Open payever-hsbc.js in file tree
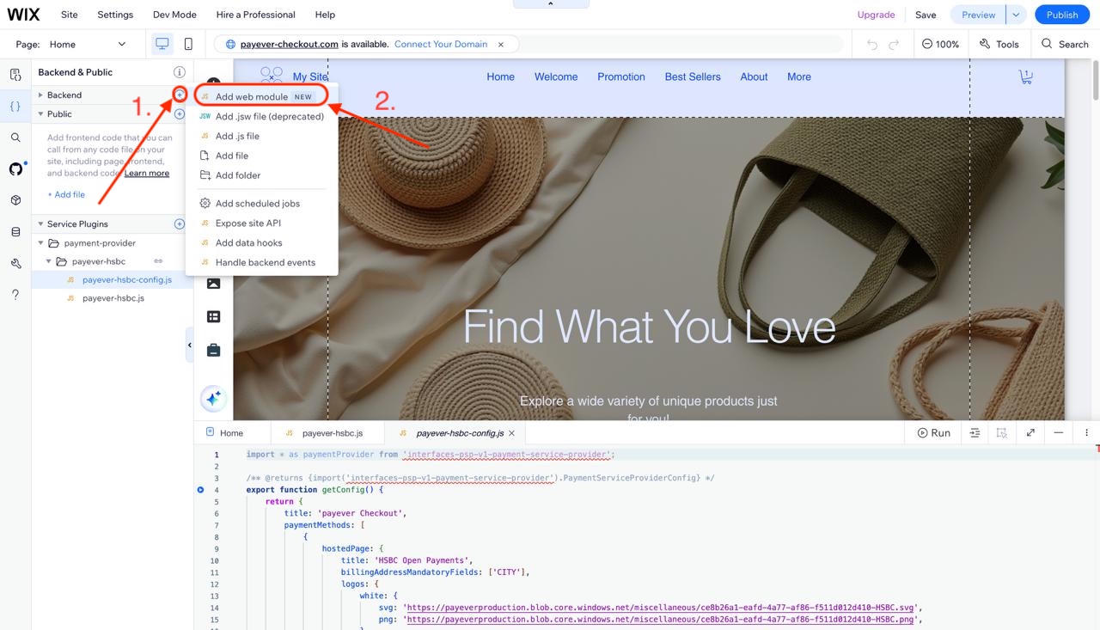This screenshot has width=1100, height=630. point(113,298)
